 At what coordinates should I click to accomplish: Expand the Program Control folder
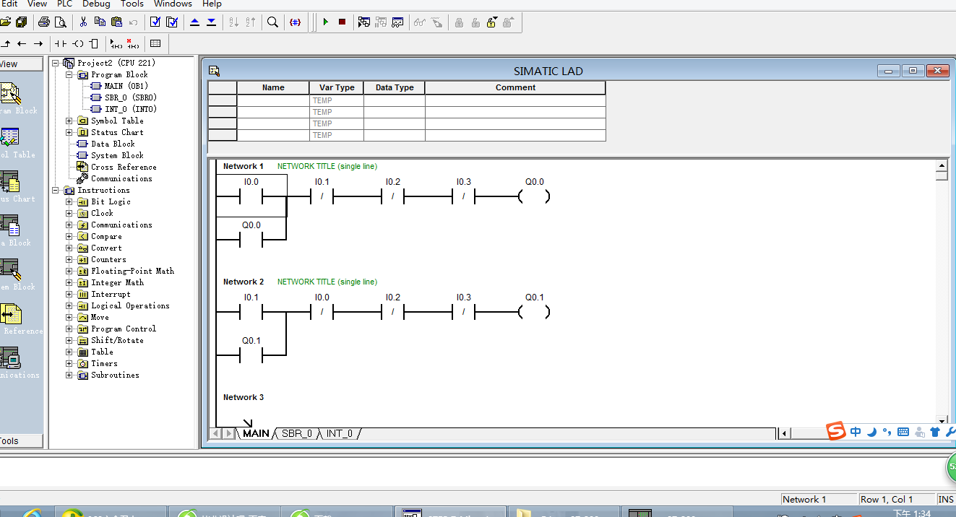[x=69, y=329]
